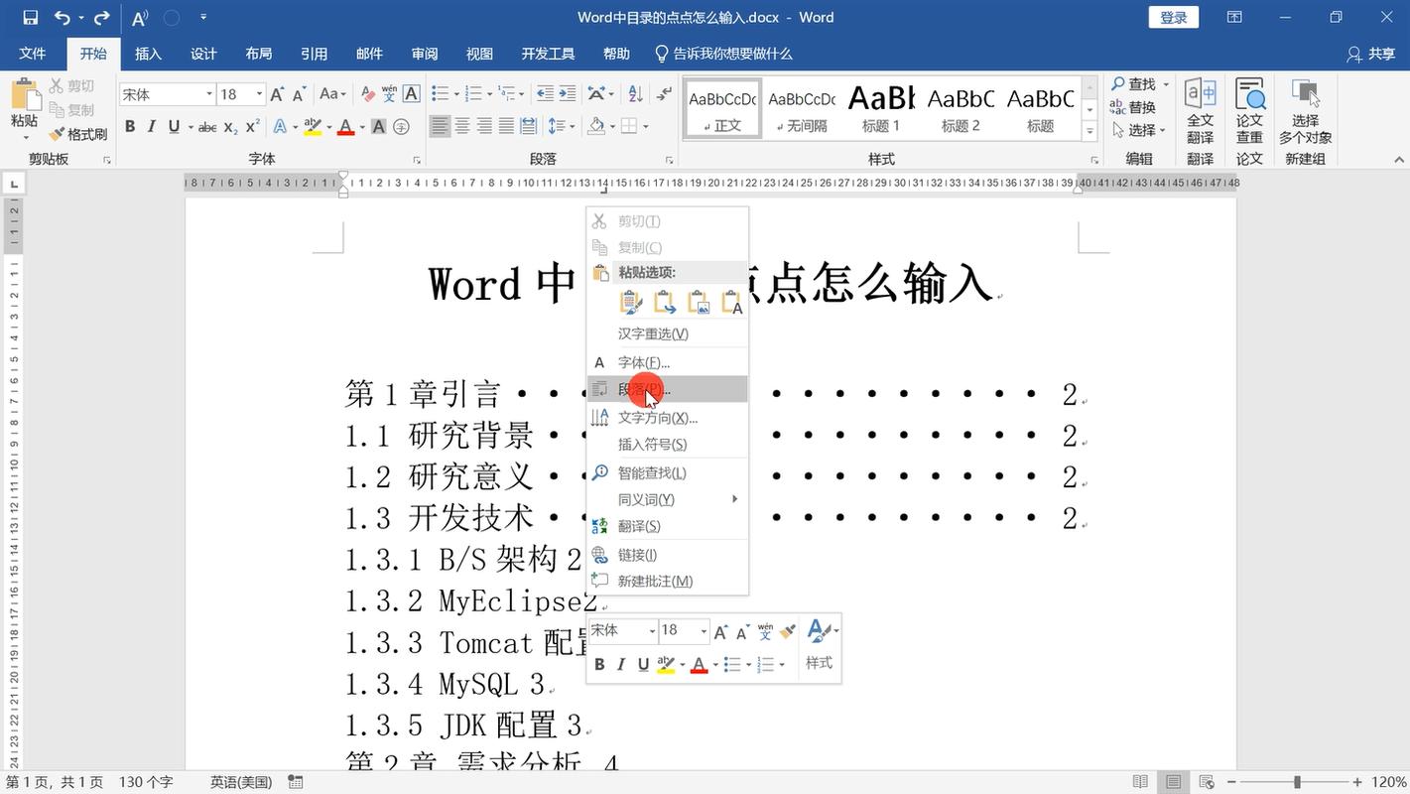The image size is (1410, 794).
Task: Open the File (文件) tab
Action: [33, 54]
